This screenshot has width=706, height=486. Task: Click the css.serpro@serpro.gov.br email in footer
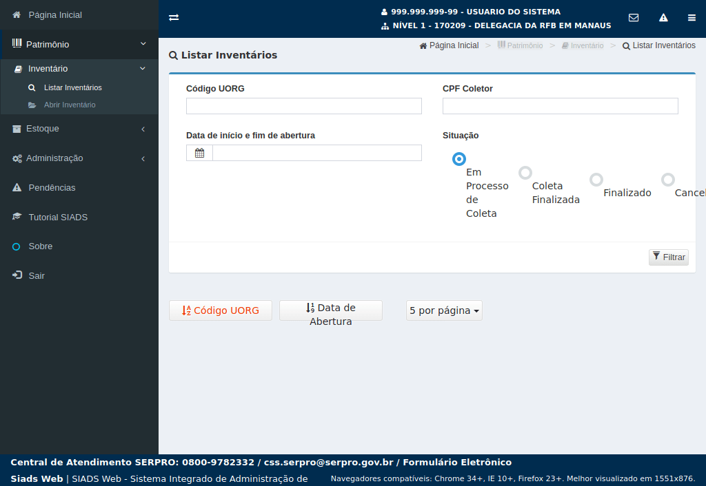pyautogui.click(x=329, y=462)
